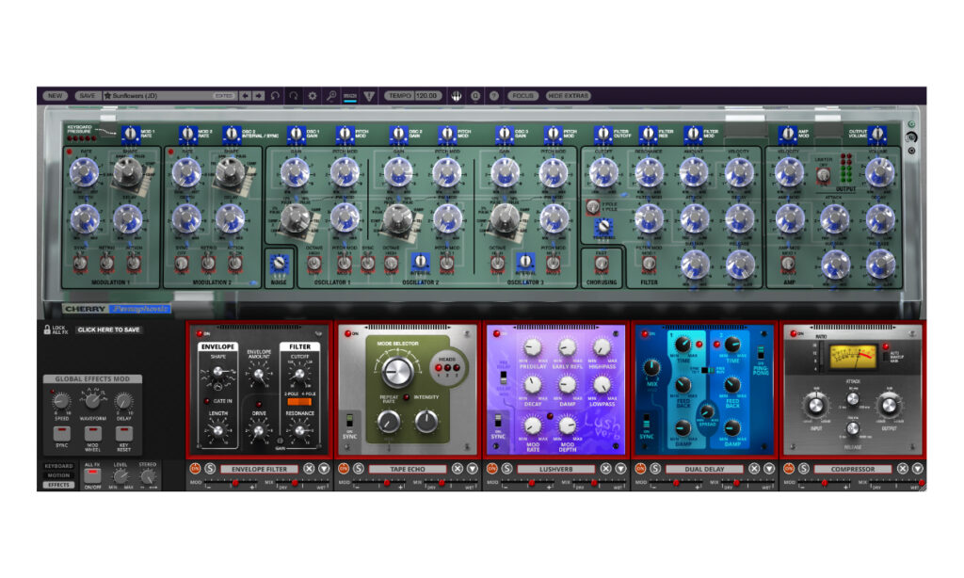
Task: Toggle the Mod Wheel button
Action: coord(93,433)
